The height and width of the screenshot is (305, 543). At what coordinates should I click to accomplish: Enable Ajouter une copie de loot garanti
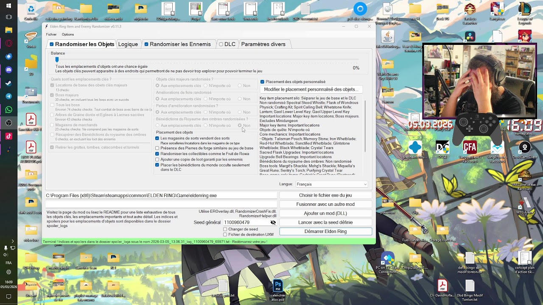click(x=157, y=159)
